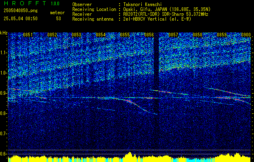This screenshot has width=254, height=162.
Task: Click the 0857 time marker
Action: (173, 35)
